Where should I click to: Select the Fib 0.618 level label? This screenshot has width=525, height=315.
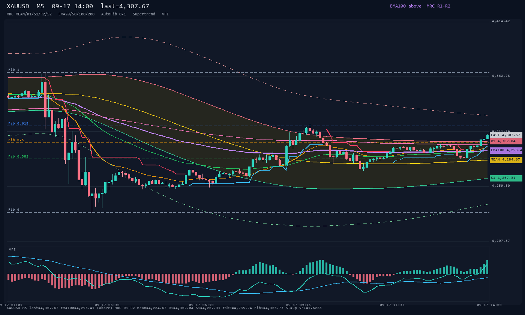coord(18,123)
